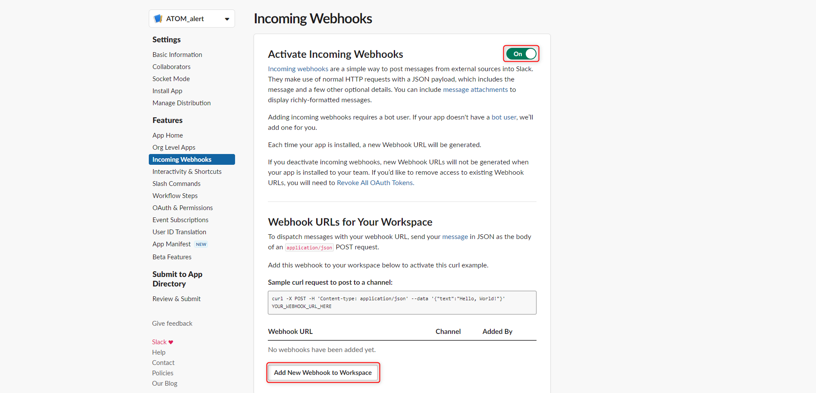Navigate to the Socket Mode page

[171, 79]
